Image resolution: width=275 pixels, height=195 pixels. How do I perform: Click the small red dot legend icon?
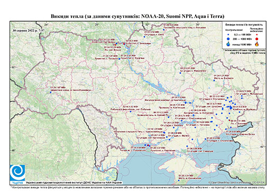tap(256, 35)
